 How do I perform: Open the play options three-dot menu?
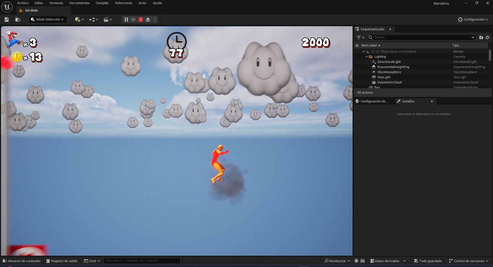155,20
